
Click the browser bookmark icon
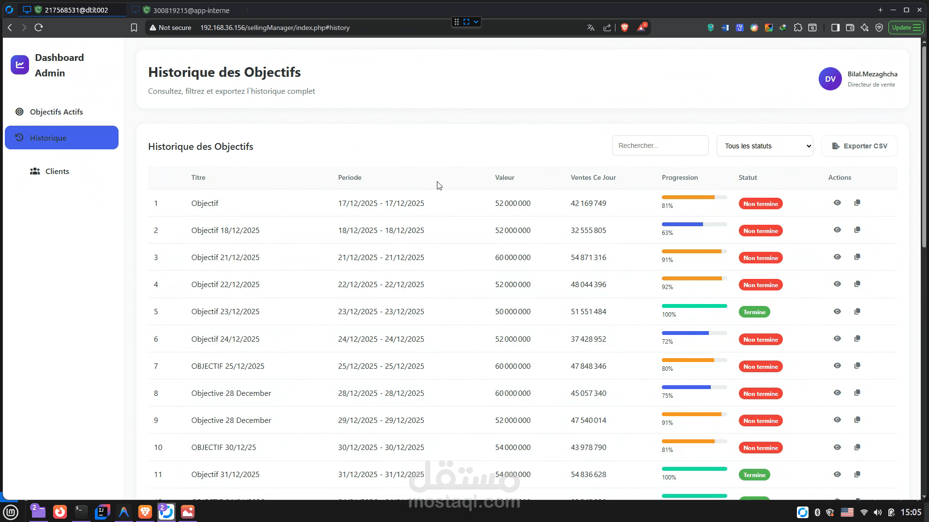pos(134,28)
